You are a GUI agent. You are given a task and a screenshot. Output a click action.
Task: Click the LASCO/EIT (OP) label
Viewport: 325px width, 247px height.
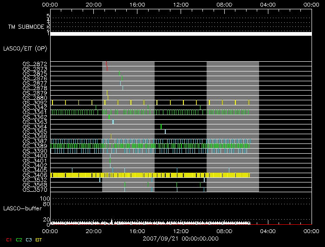[x=25, y=49]
